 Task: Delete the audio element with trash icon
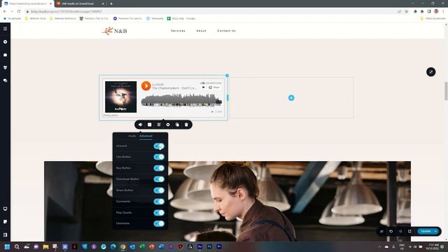point(186,125)
